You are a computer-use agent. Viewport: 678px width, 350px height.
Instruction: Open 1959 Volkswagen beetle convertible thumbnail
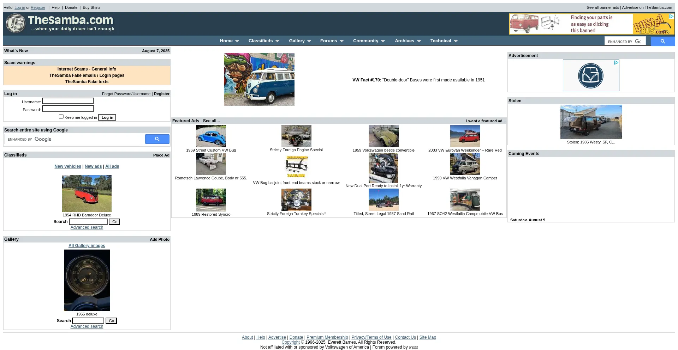(383, 136)
